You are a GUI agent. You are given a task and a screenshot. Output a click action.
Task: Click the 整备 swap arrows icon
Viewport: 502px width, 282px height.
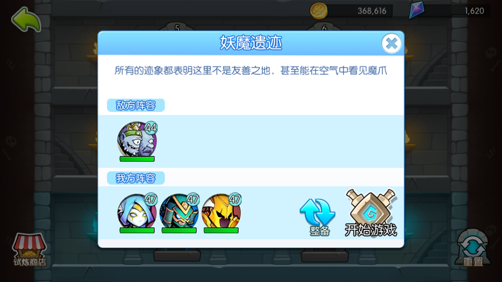coord(318,217)
